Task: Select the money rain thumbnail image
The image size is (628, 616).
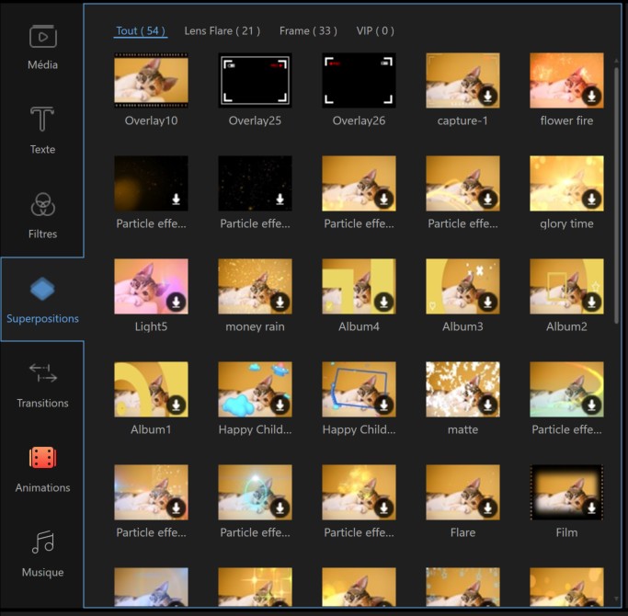Action: [x=255, y=286]
